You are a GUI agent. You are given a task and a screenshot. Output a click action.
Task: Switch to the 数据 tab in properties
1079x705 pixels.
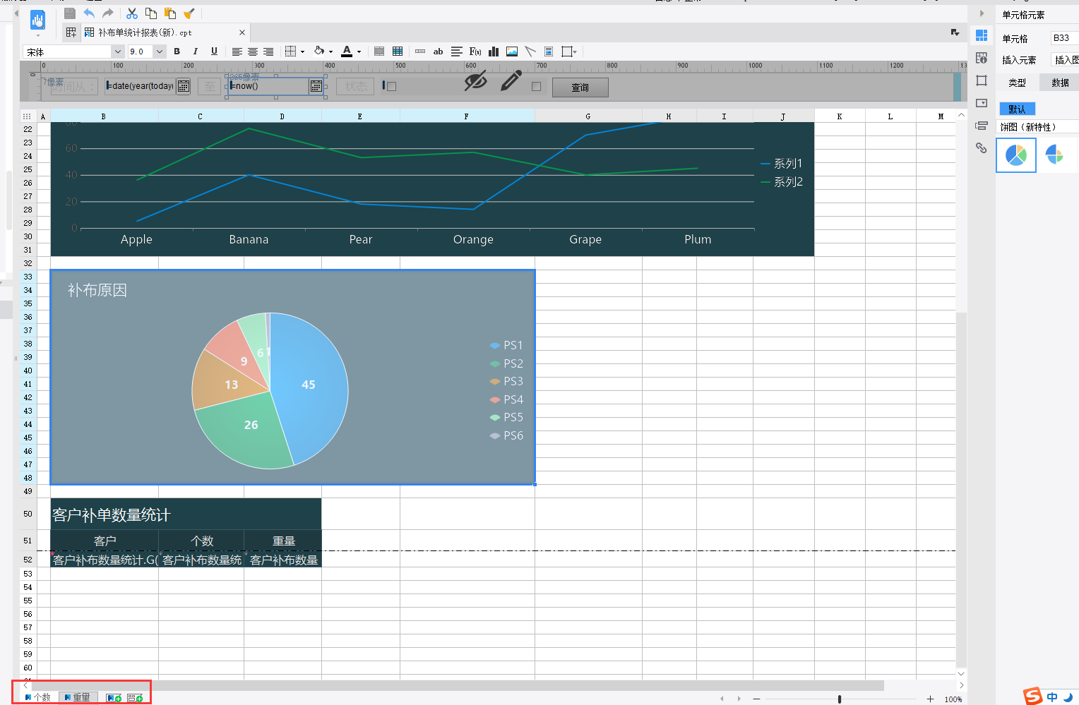pos(1060,83)
